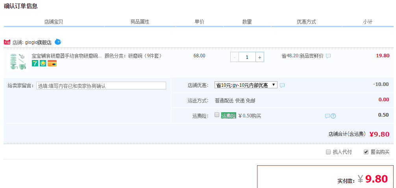Open the 店铺优惠 discount dropdown
The width and height of the screenshot is (396, 188).
tap(246, 85)
